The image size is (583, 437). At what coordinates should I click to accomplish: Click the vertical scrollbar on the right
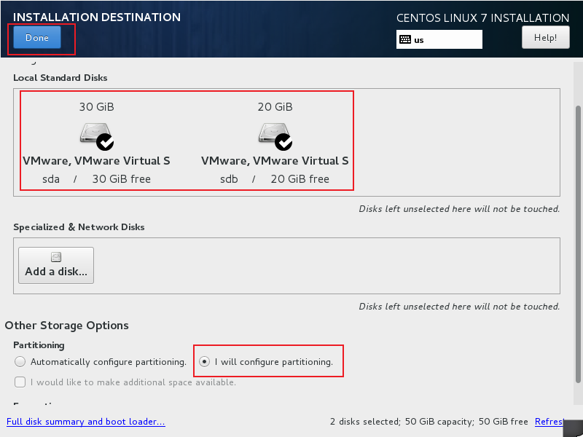click(x=578, y=244)
